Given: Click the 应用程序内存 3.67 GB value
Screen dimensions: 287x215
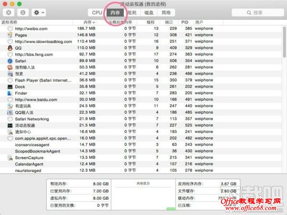Looking at the screenshot, I should (x=229, y=184).
